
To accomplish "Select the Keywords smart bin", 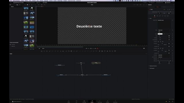I will point(13,46).
